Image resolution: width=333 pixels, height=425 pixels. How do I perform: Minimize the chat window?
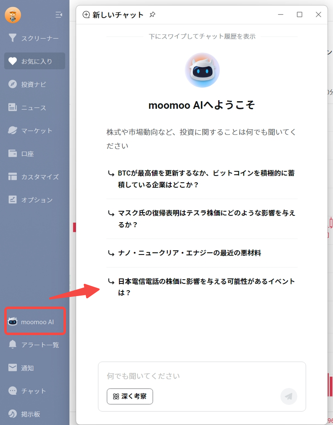(x=280, y=15)
